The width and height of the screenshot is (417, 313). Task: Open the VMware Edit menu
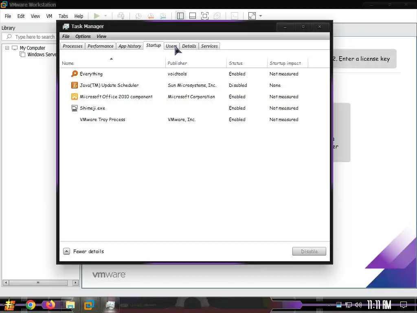pos(21,16)
